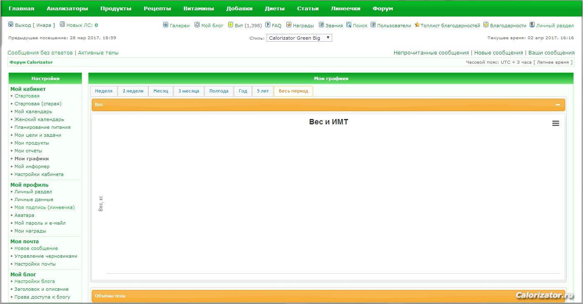Click the Галереи icon in toolbar
The width and height of the screenshot is (583, 304).
tap(166, 25)
